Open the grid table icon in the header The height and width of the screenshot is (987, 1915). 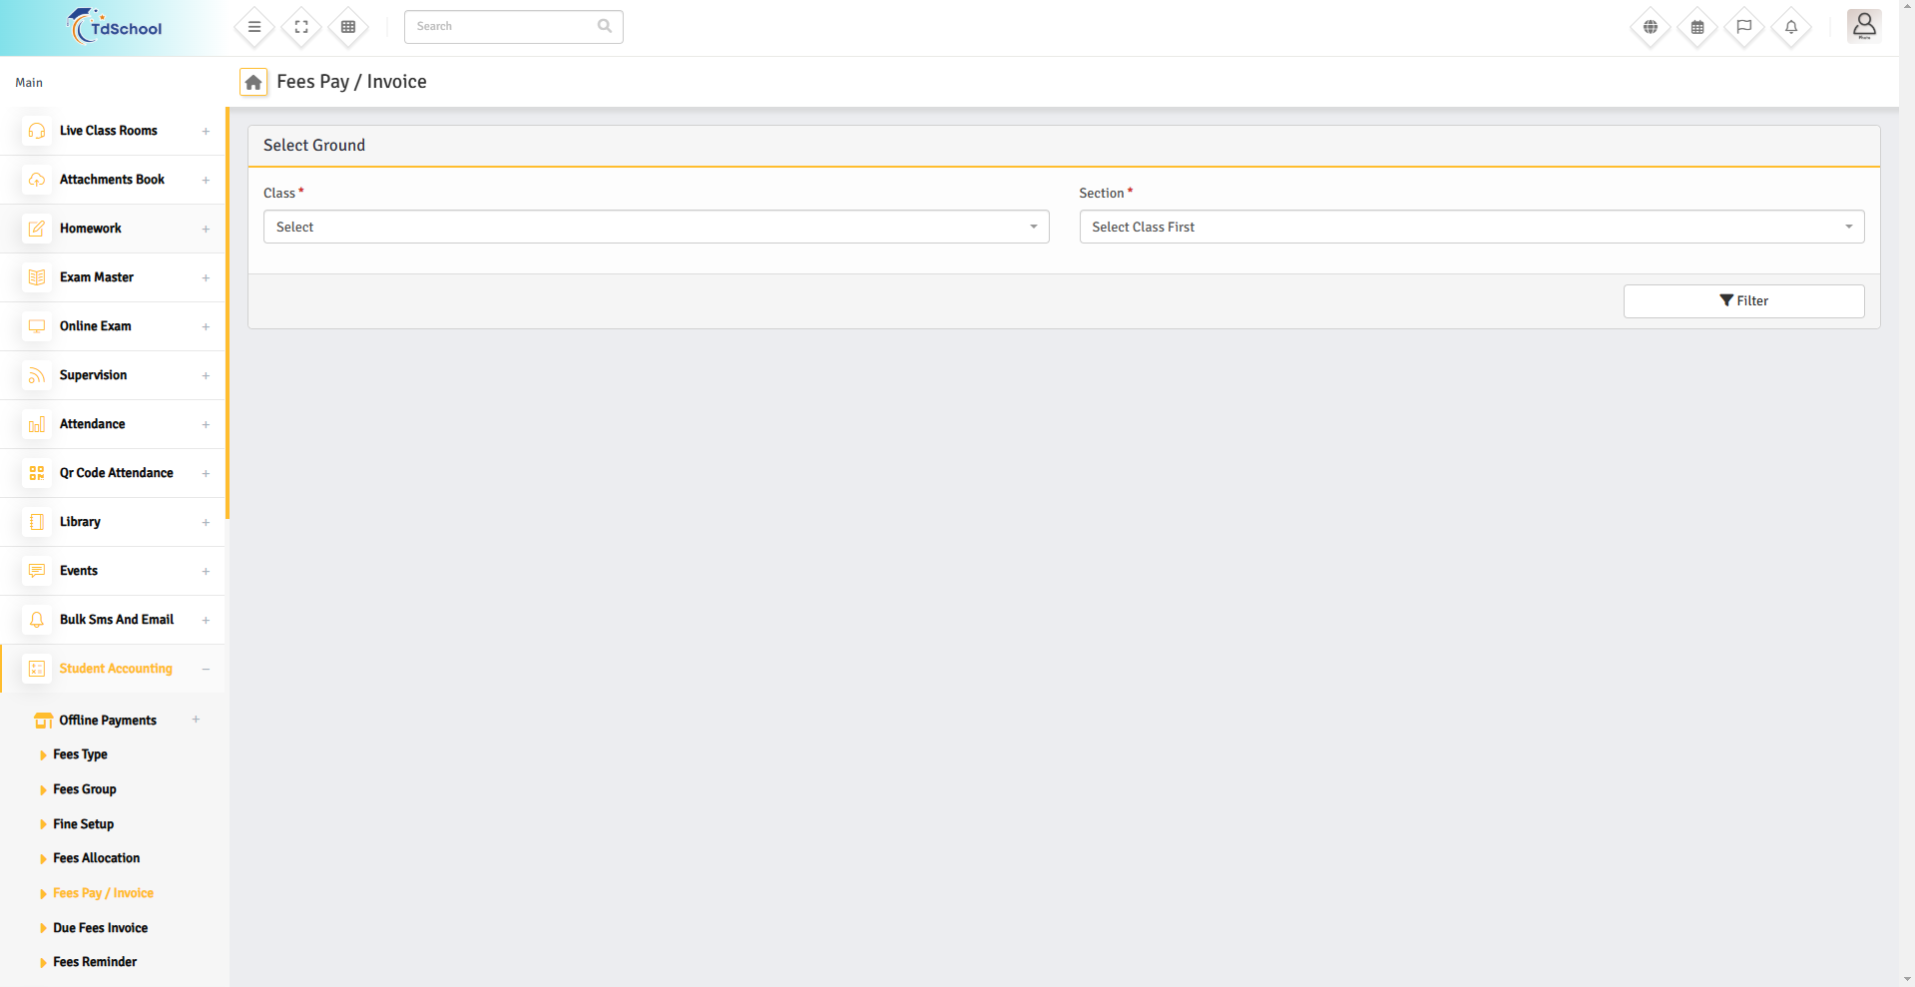point(348,27)
